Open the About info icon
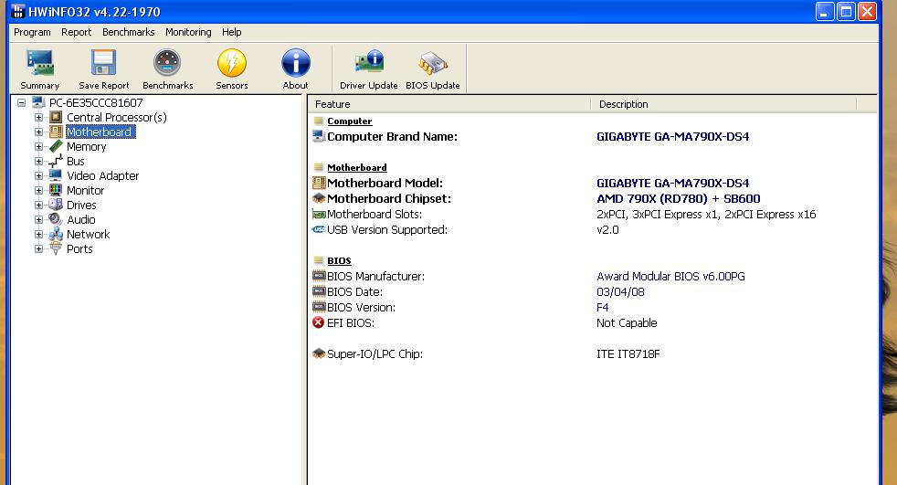Image resolution: width=897 pixels, height=485 pixels. (296, 63)
